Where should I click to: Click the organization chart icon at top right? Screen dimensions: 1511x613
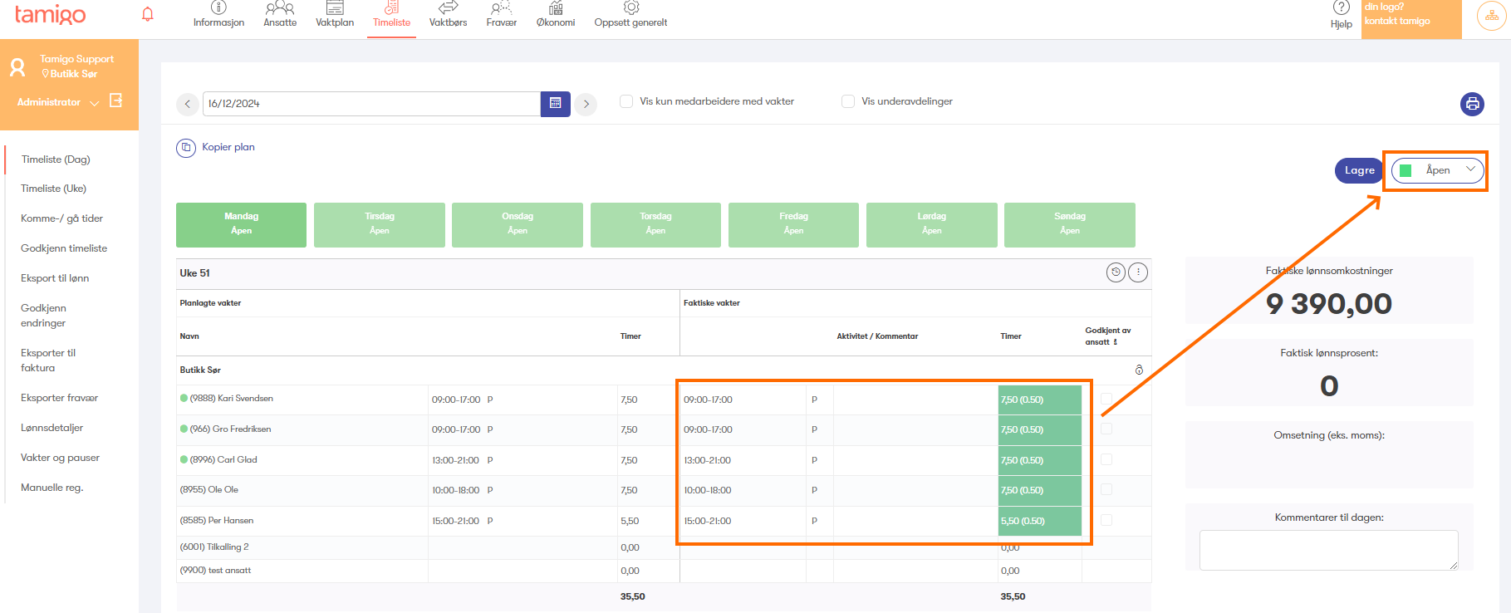1492,16
